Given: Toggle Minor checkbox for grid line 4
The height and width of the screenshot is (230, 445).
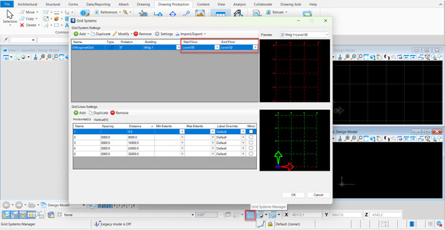Looking at the screenshot, I should [x=251, y=148].
